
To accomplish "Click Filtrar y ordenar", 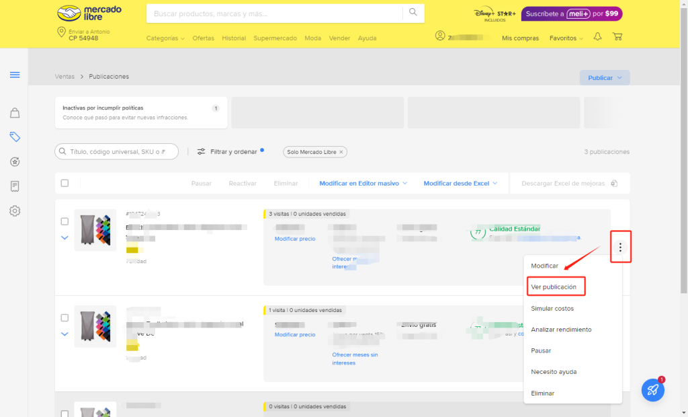I will (x=234, y=151).
